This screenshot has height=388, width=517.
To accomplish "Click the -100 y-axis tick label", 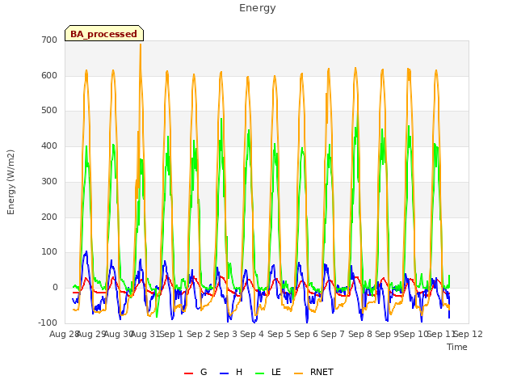I will click(x=48, y=323).
